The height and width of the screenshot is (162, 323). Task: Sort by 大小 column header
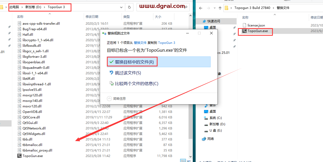click(158, 17)
